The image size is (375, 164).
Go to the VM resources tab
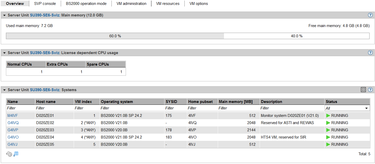pyautogui.click(x=168, y=4)
